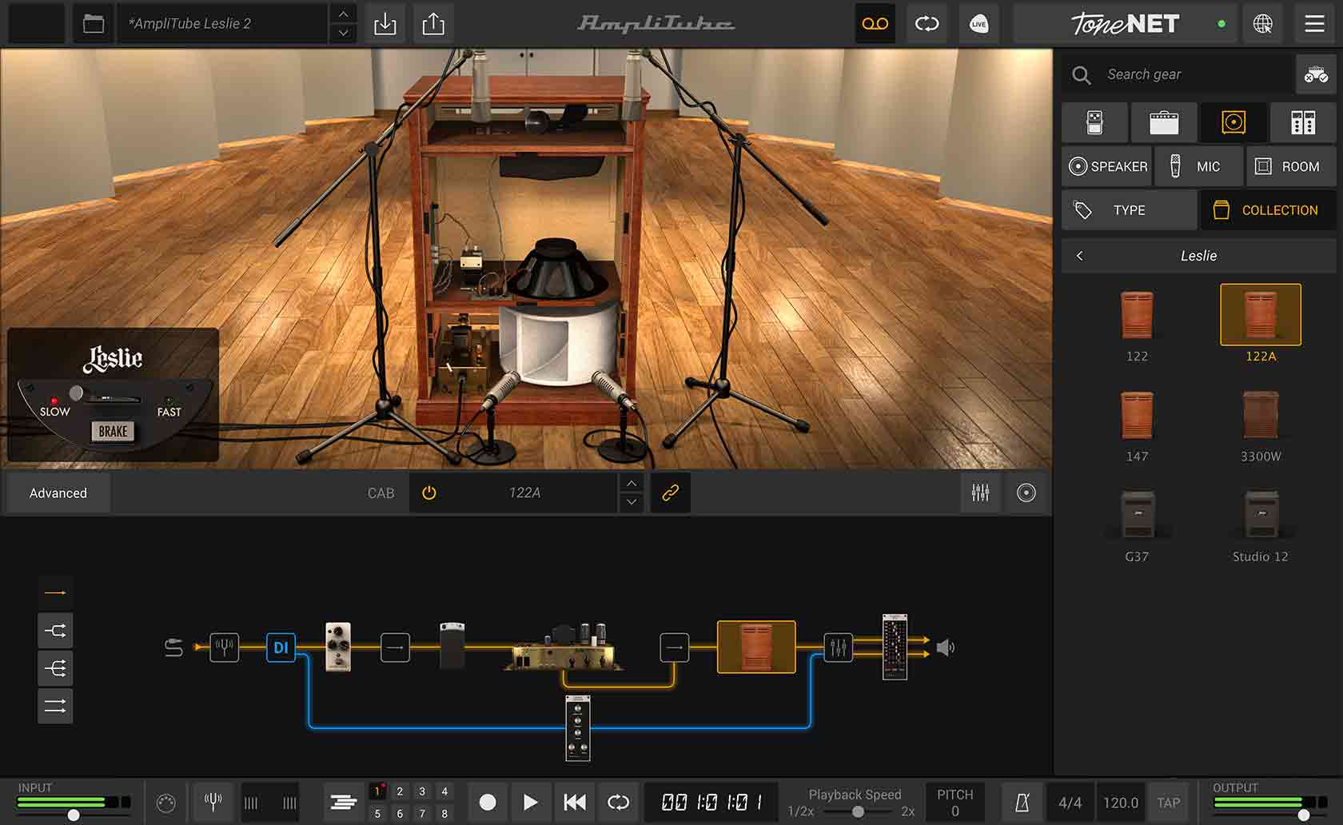The image size is (1343, 825).
Task: Select previous cab with up arrow
Action: 632,484
